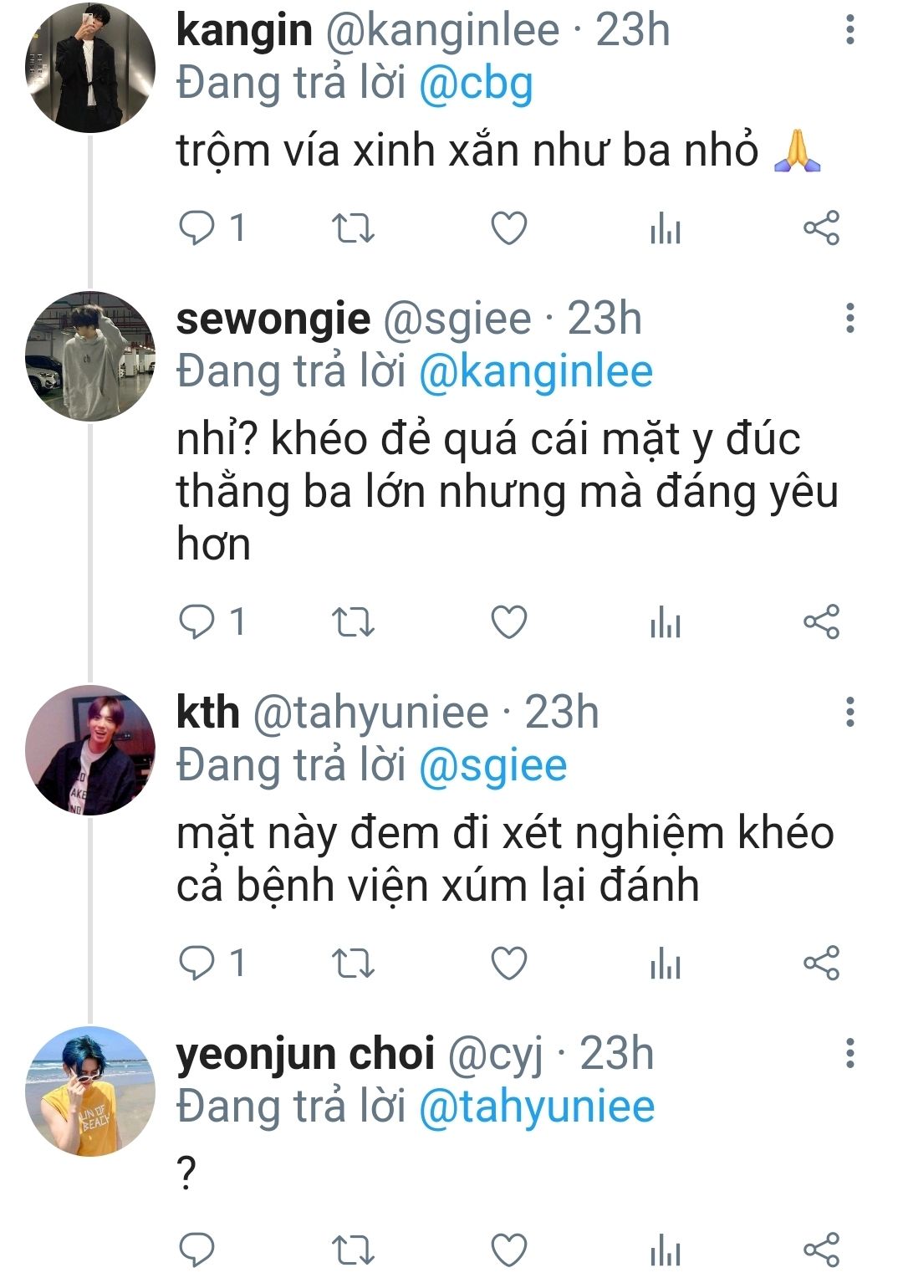Image resolution: width=903 pixels, height=1278 pixels.
Task: Retweet kth's tweet
Action: pyautogui.click(x=353, y=964)
